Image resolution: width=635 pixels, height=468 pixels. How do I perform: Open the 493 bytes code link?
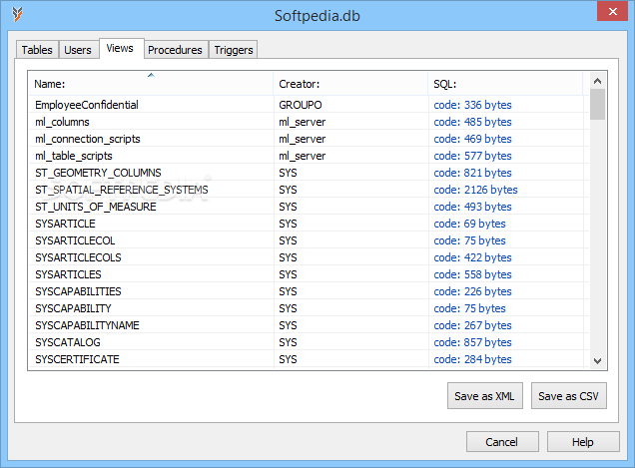tap(472, 207)
